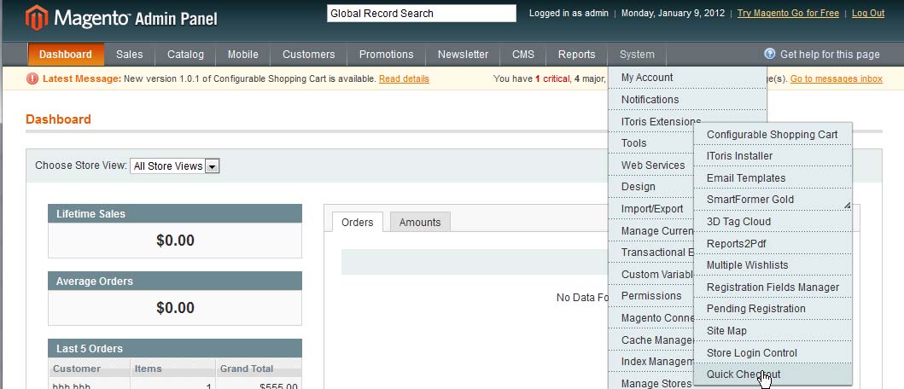
Task: Select Notifications in System menu
Action: (687, 99)
